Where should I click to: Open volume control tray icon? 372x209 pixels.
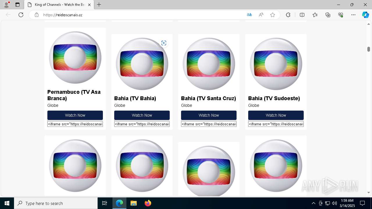tap(335, 203)
